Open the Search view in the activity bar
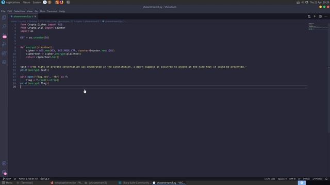This screenshot has width=330, height=185. 4,26
